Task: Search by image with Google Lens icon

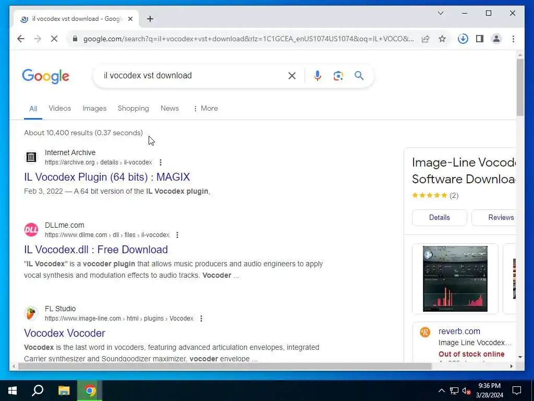Action: (338, 76)
